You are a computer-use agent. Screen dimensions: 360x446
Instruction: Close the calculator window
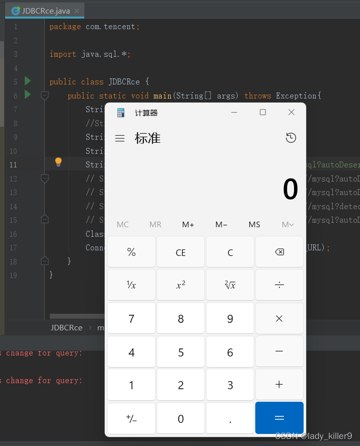click(x=292, y=112)
